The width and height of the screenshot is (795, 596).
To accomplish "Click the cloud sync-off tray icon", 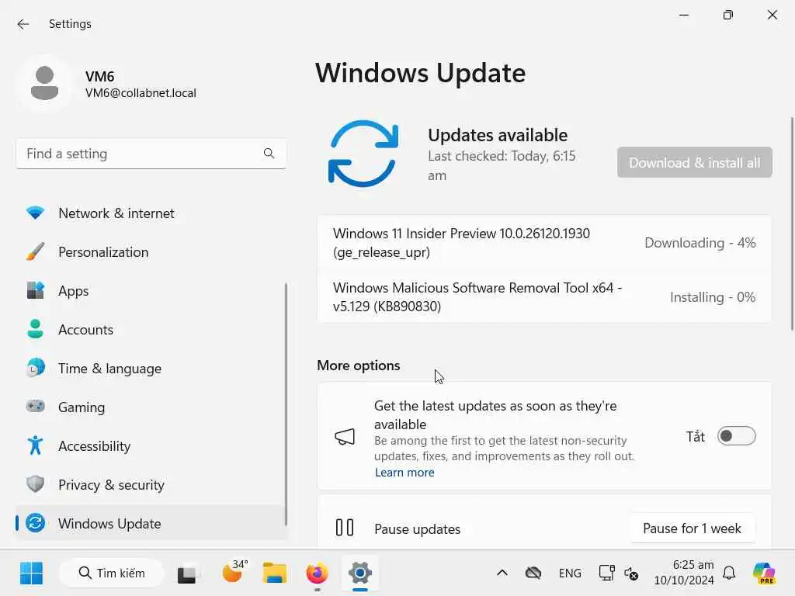I will point(533,573).
